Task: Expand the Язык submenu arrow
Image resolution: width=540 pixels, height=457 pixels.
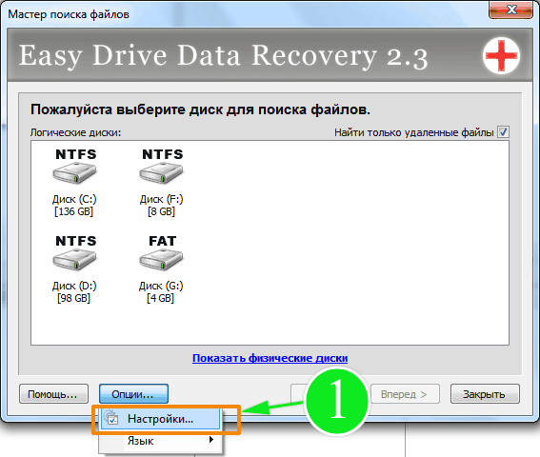Action: click(211, 440)
